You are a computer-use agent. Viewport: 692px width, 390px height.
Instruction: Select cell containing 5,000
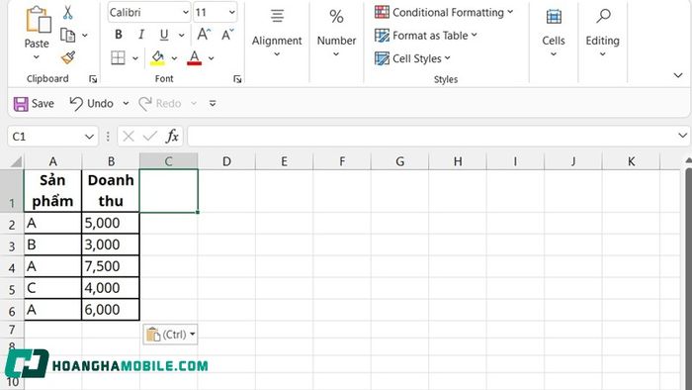111,224
